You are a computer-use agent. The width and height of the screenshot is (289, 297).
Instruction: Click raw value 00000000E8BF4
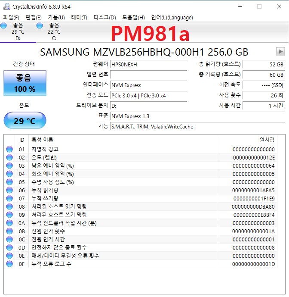(x=254, y=215)
